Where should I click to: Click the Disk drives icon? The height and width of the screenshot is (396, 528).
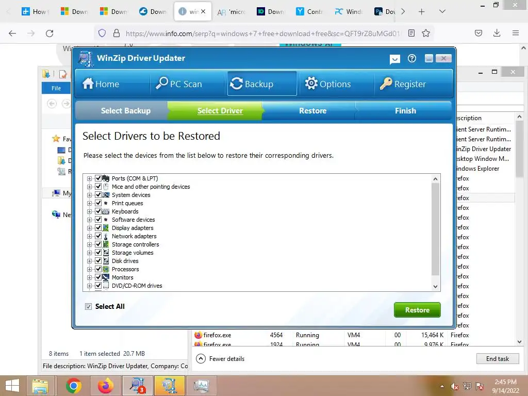pos(106,260)
